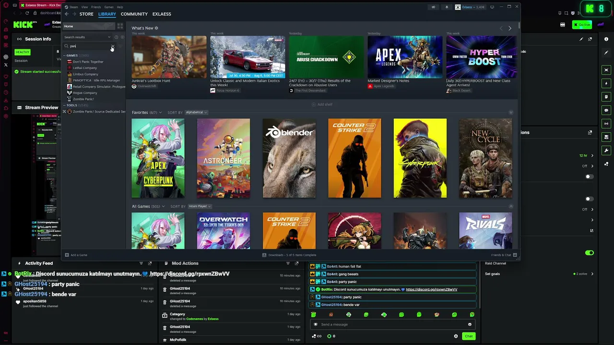Open Activity Feed filter options
The width and height of the screenshot is (614, 345).
pyautogui.click(x=141, y=263)
